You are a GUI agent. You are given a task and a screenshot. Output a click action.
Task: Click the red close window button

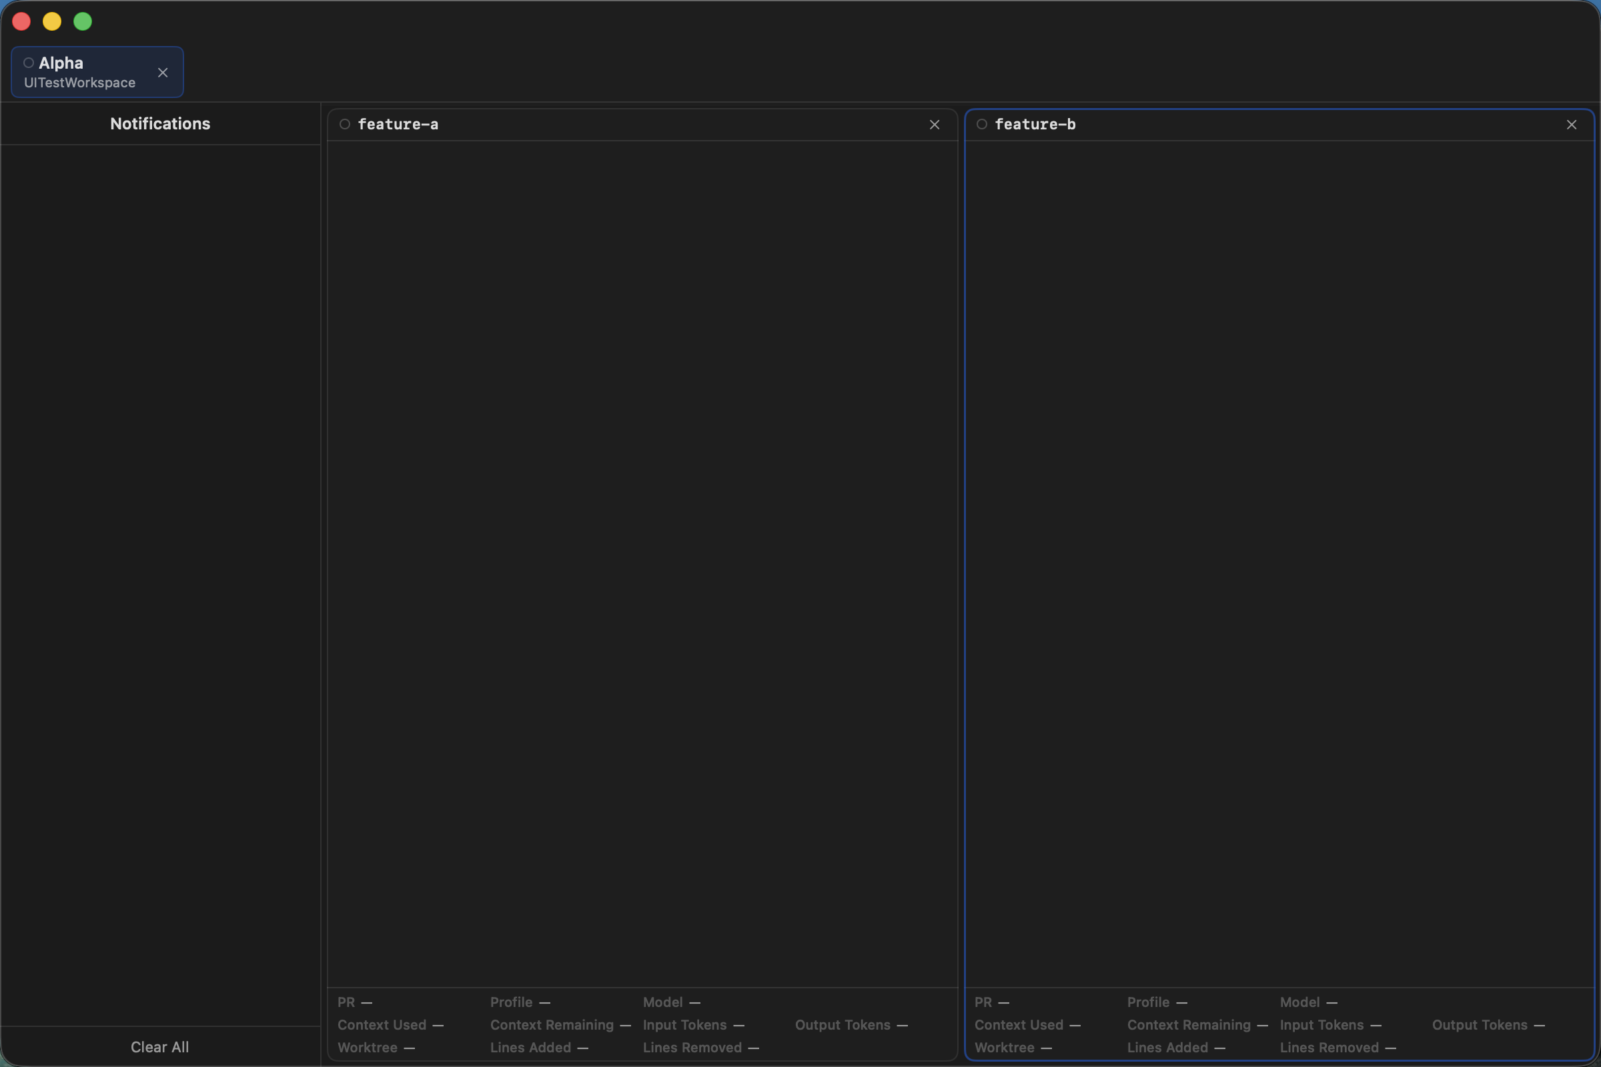22,22
